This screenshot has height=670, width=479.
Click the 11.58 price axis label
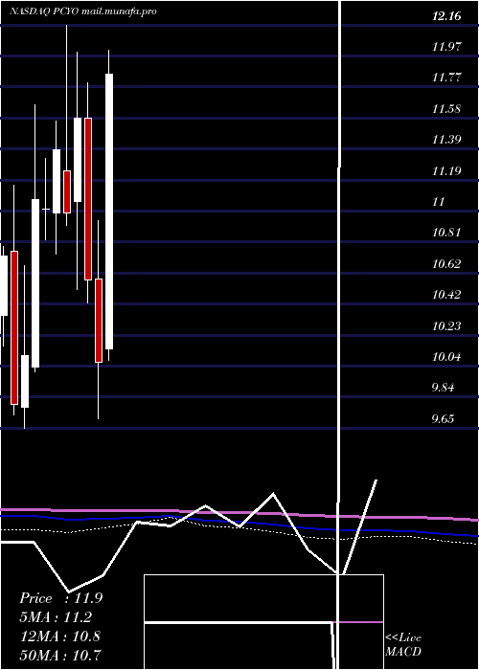point(446,109)
